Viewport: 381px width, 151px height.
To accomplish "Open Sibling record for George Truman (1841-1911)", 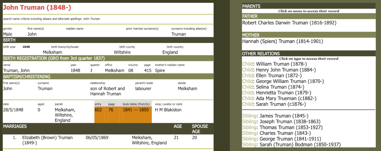I will 249,139.
